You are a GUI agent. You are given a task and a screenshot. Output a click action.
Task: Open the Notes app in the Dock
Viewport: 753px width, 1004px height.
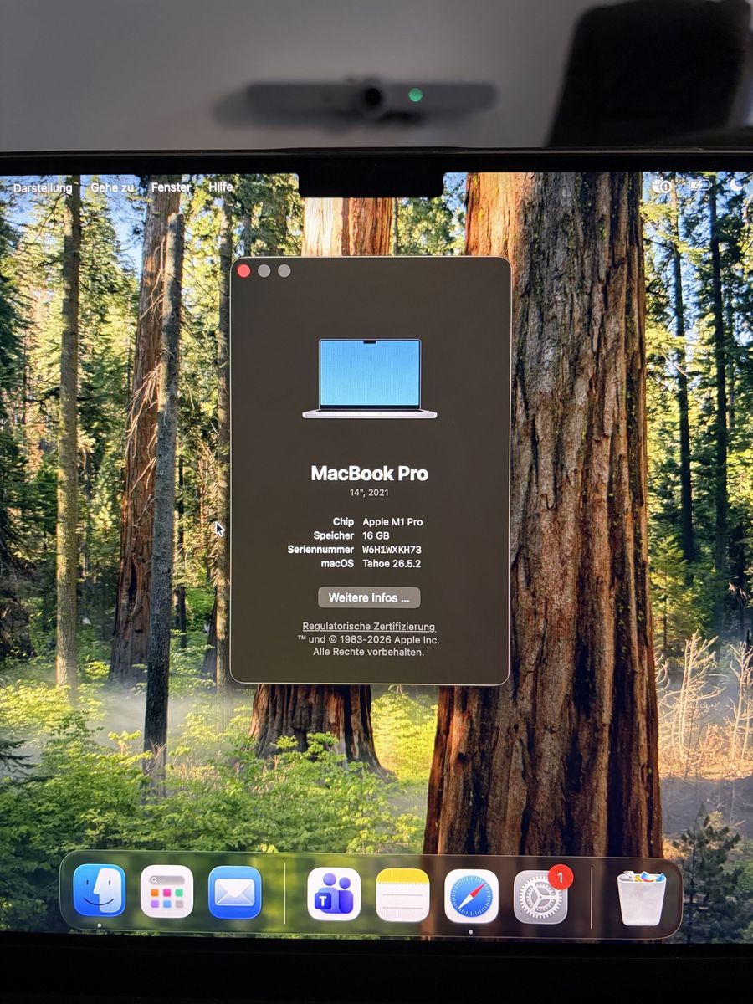tap(402, 895)
